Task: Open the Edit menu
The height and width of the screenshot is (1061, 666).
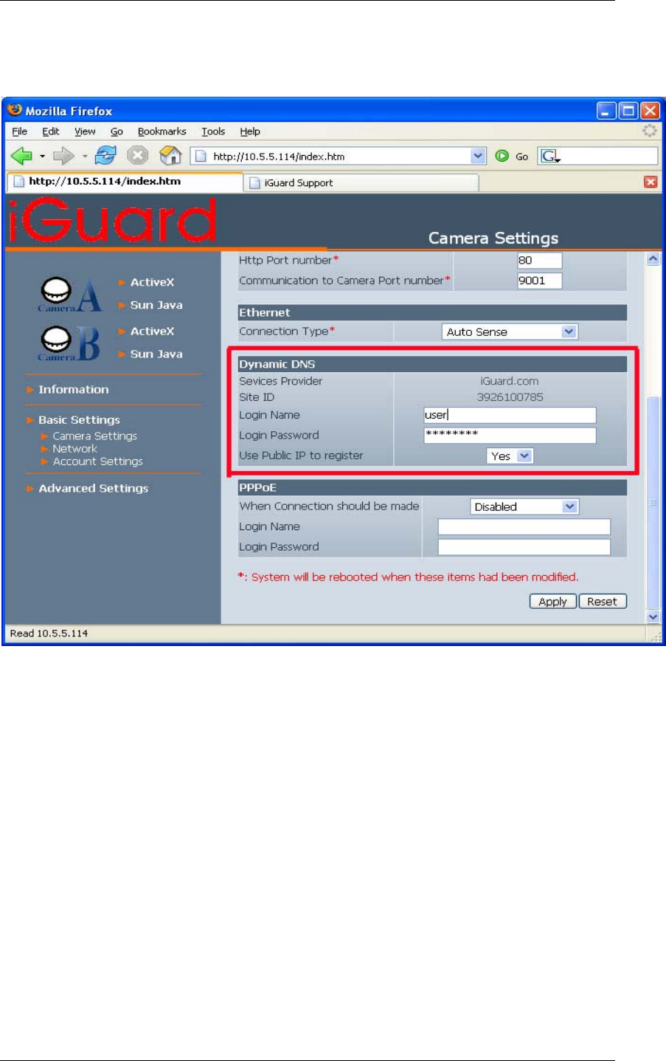Action: pos(51,131)
